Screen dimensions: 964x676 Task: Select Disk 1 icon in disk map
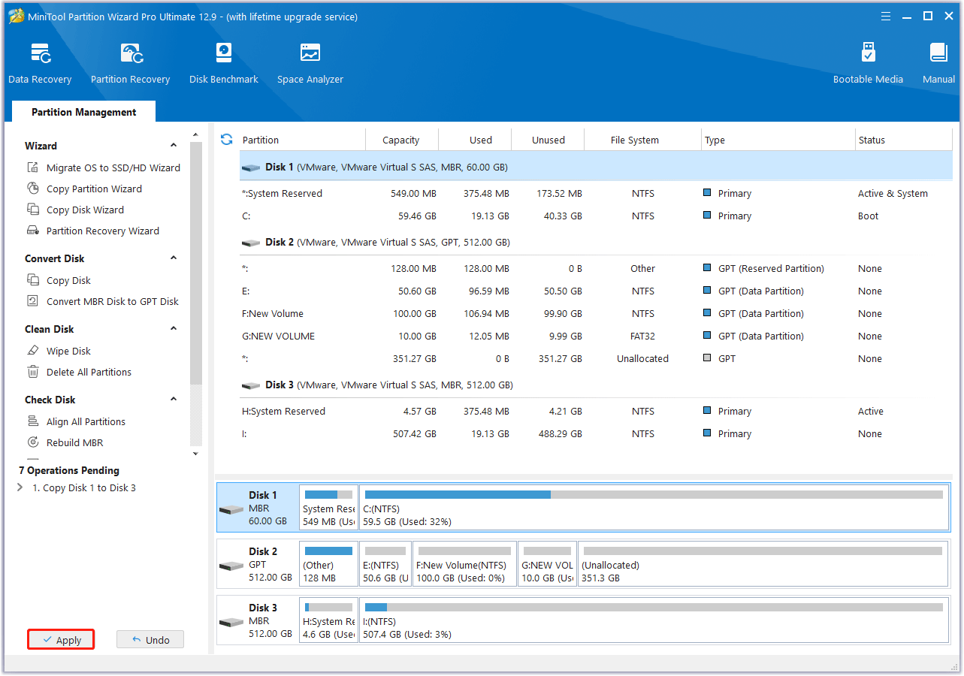click(231, 509)
